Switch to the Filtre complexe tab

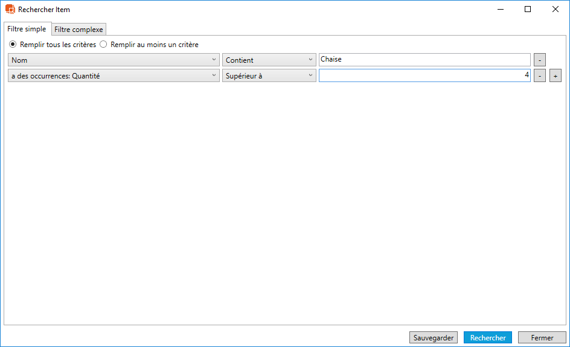click(78, 30)
